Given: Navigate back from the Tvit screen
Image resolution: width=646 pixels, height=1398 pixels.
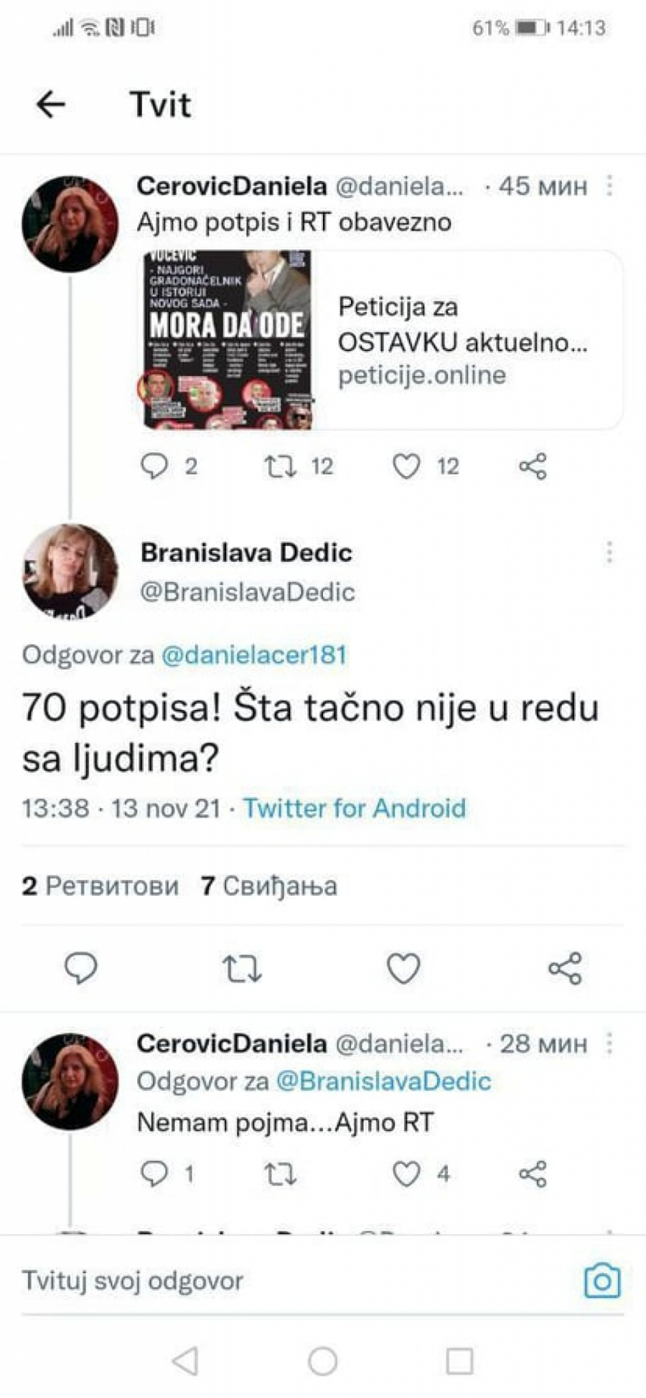Looking at the screenshot, I should pos(50,105).
